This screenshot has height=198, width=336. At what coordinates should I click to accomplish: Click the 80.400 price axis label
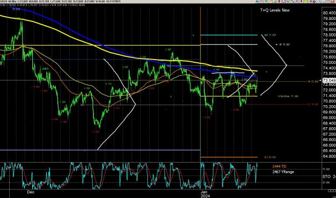tap(329, 13)
